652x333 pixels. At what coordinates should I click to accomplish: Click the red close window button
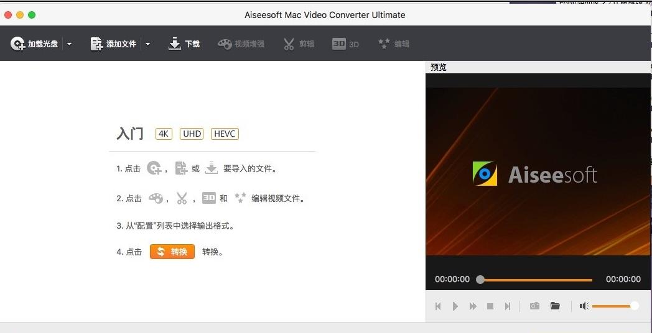pyautogui.click(x=8, y=15)
